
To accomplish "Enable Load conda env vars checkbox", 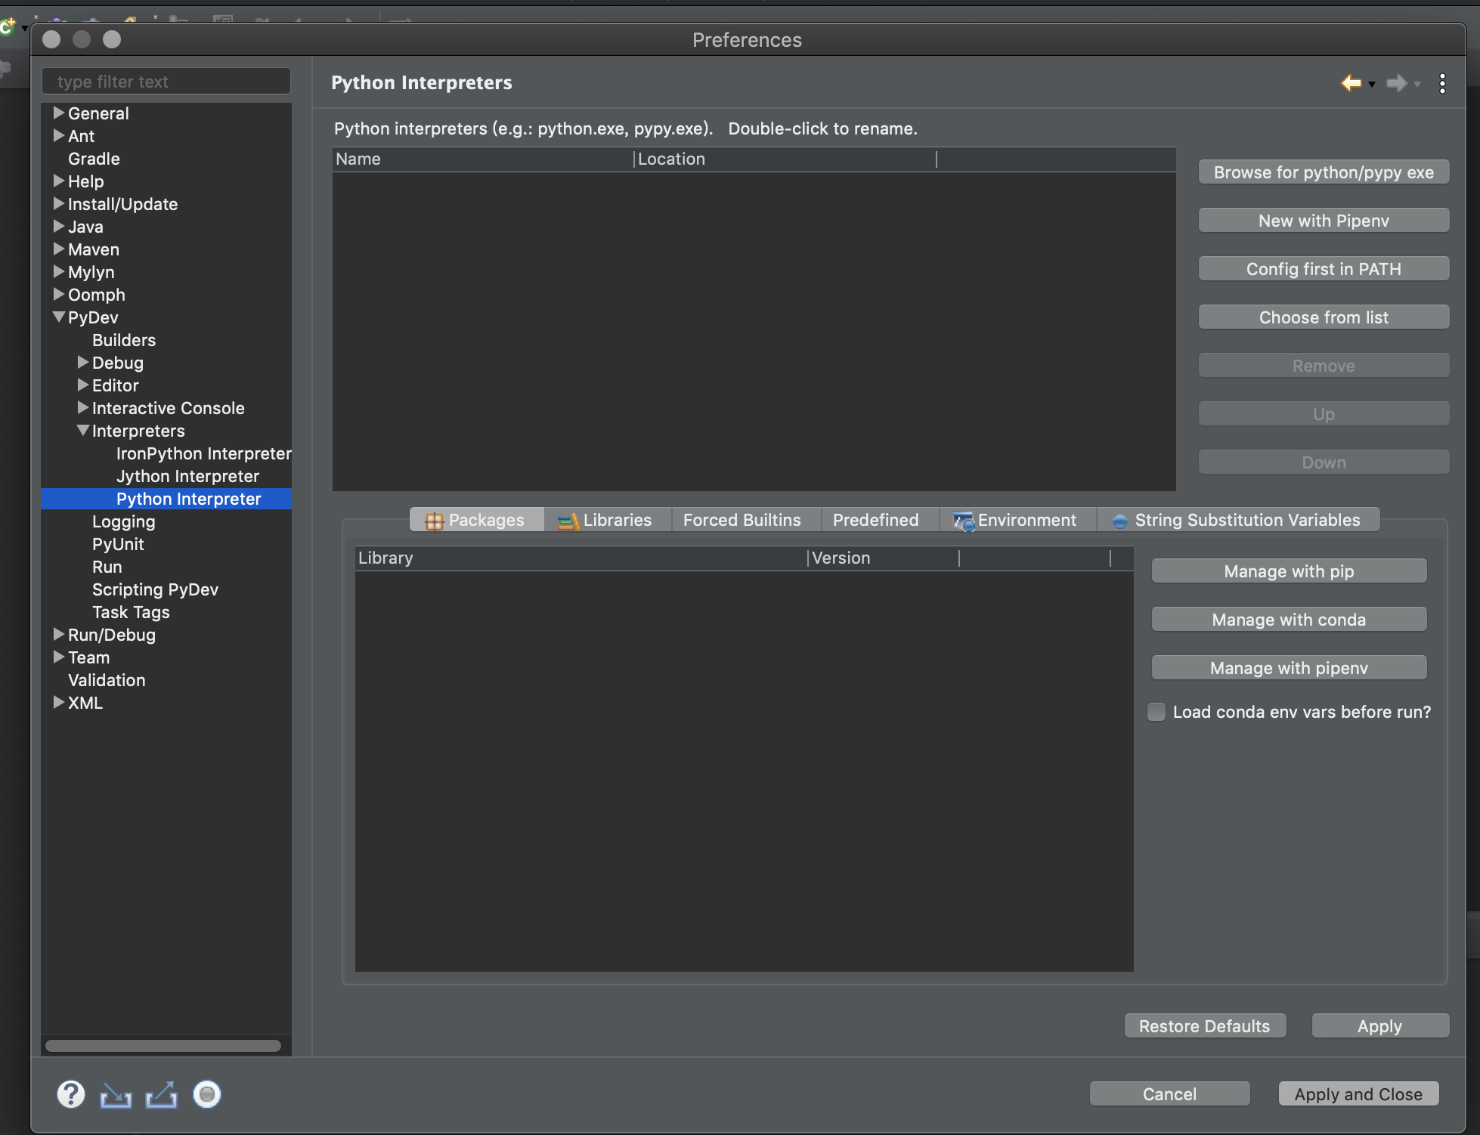I will coord(1156,712).
